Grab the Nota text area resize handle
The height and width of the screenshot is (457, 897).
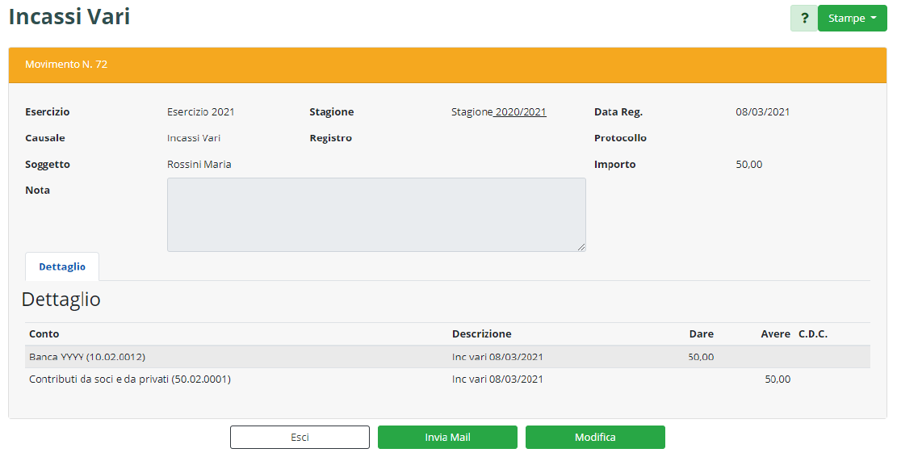(x=581, y=247)
